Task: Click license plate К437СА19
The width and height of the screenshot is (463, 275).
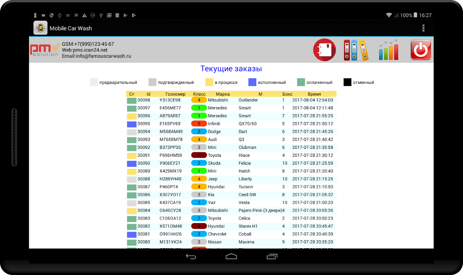Action: (170, 203)
